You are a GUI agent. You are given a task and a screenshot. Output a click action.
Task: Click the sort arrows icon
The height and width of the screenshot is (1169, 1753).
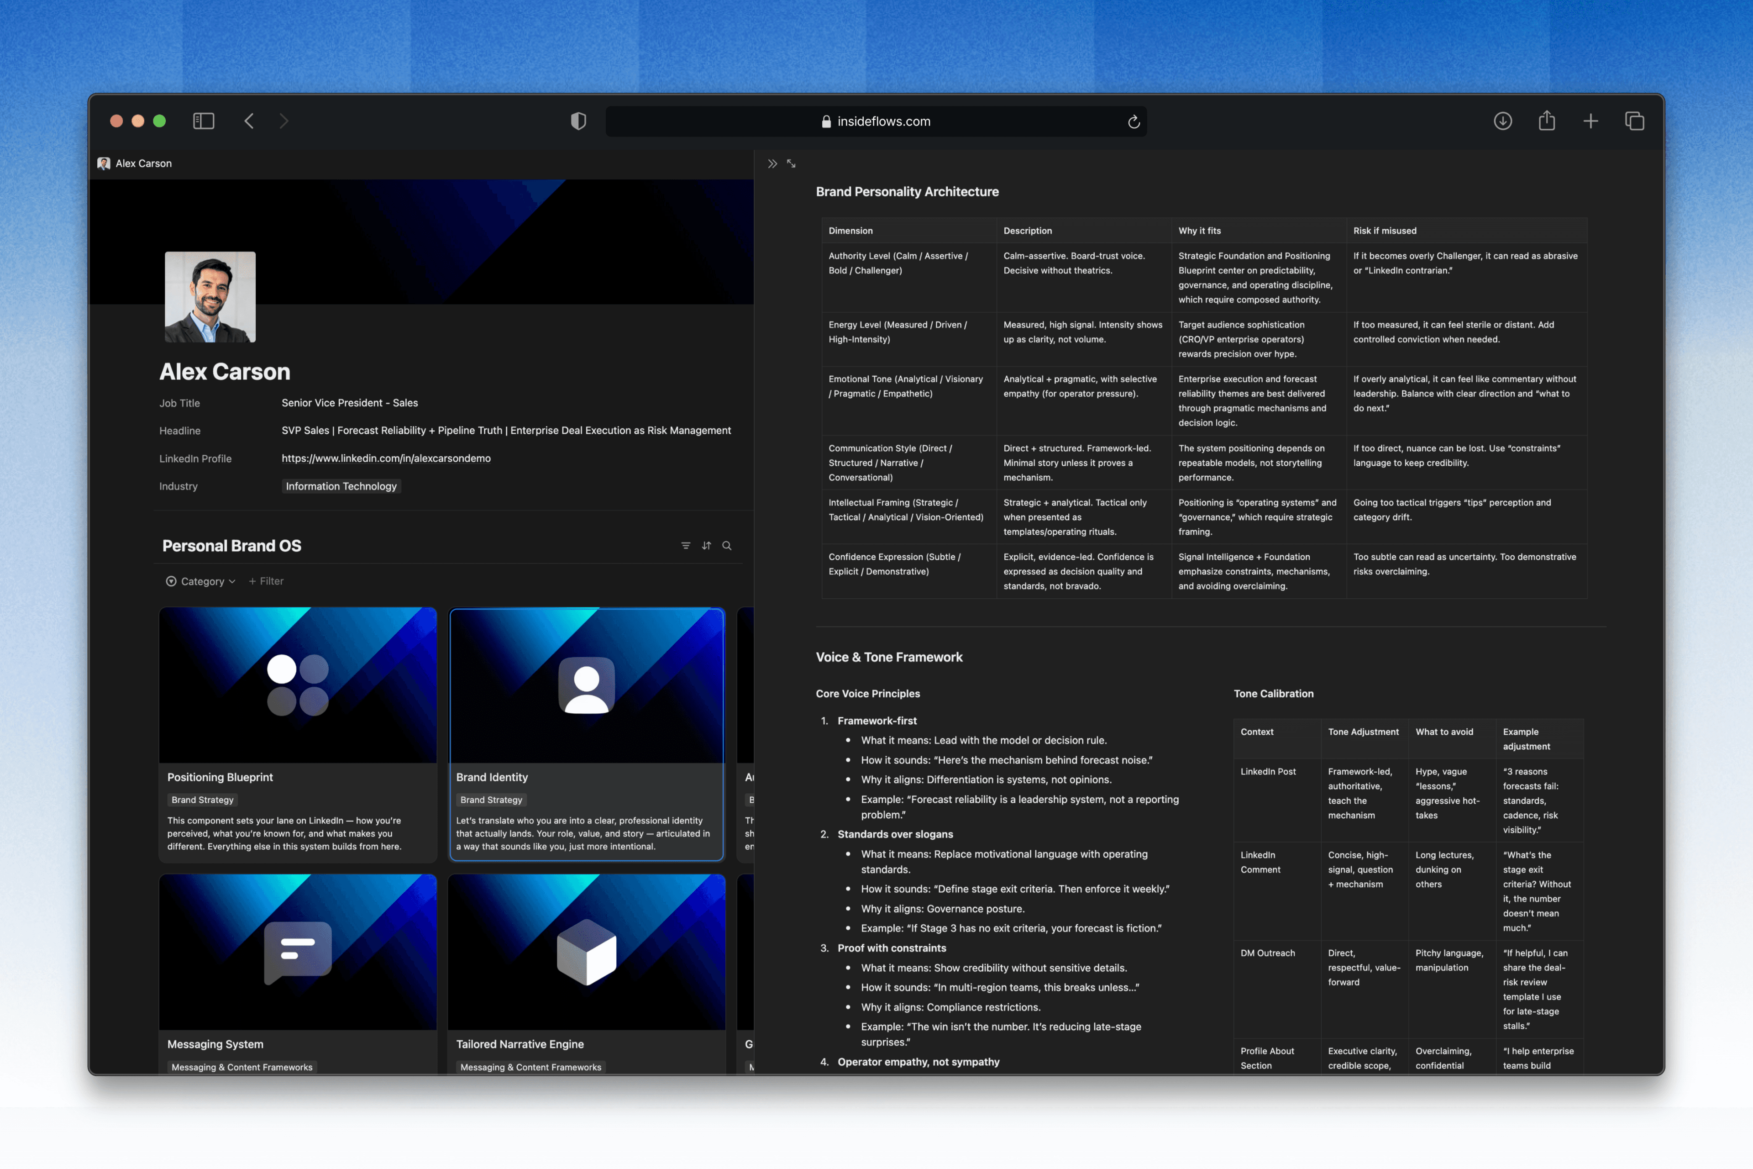706,546
